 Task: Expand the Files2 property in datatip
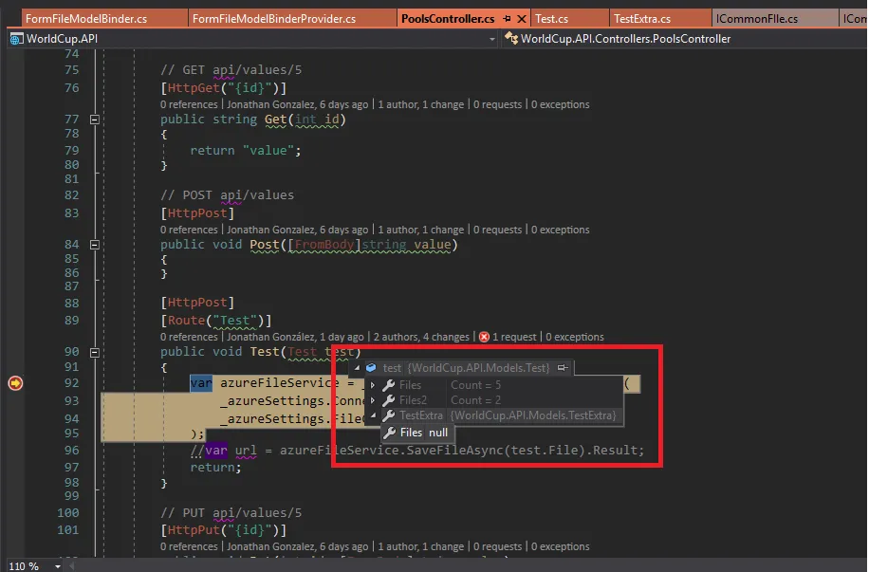[373, 400]
